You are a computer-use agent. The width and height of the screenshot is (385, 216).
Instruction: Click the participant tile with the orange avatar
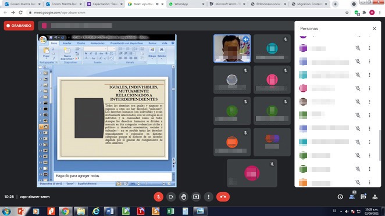tap(232, 142)
